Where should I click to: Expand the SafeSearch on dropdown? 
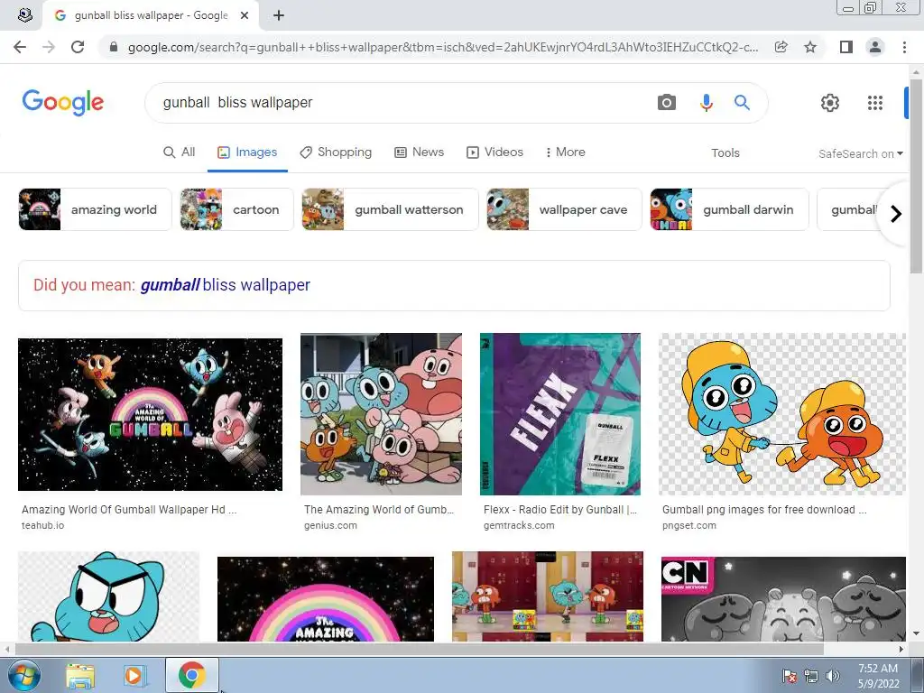(860, 153)
